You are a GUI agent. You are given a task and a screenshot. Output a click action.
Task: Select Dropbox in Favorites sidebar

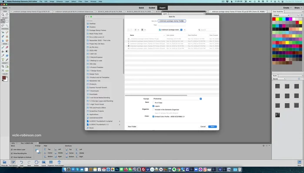point(92,27)
